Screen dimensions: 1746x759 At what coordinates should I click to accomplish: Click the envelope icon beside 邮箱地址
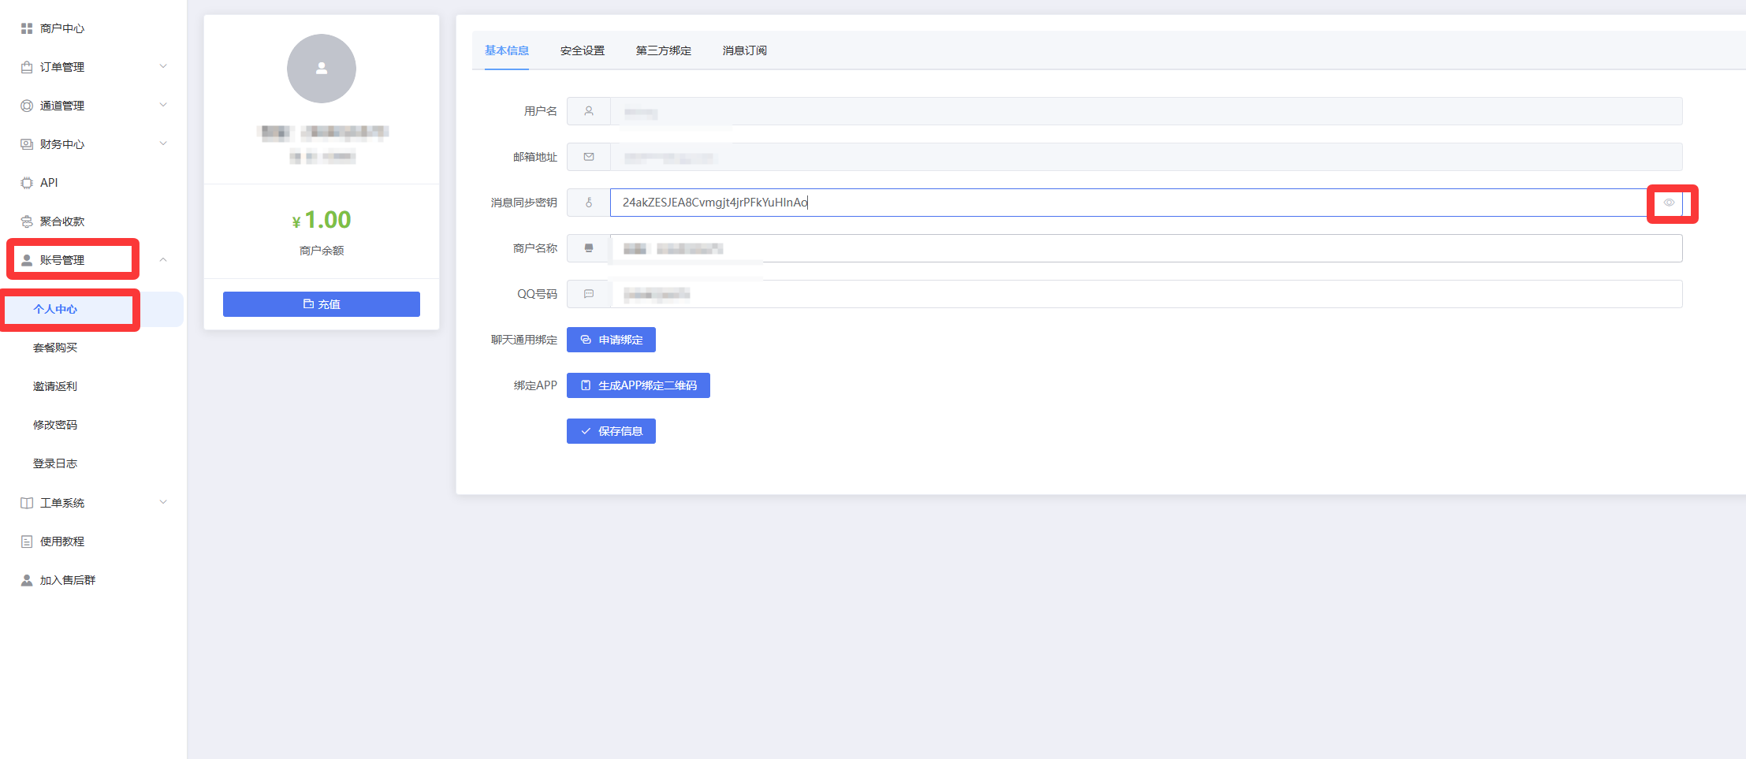point(588,157)
